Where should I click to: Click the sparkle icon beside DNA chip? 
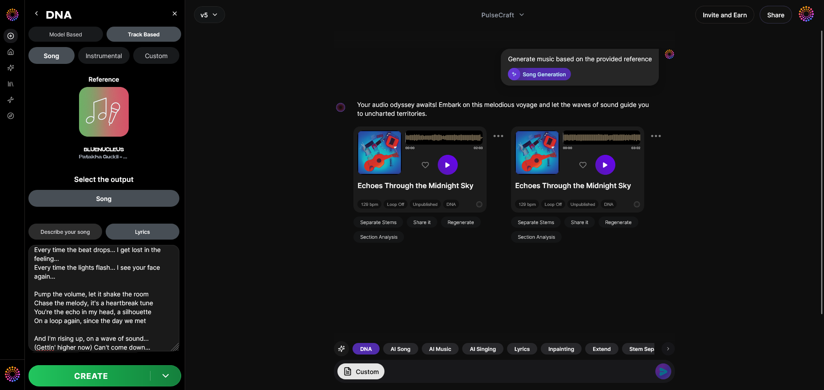341,349
